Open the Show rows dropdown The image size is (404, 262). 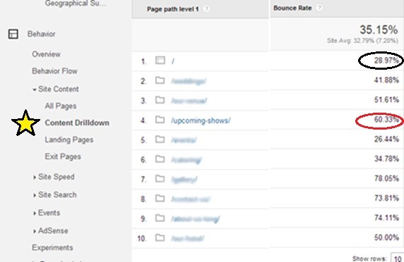pos(398,258)
